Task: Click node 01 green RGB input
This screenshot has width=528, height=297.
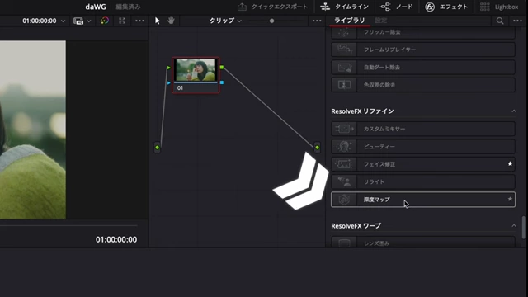Action: (x=168, y=68)
